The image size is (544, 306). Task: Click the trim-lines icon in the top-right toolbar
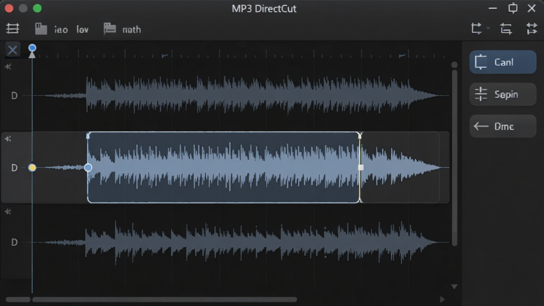click(506, 29)
